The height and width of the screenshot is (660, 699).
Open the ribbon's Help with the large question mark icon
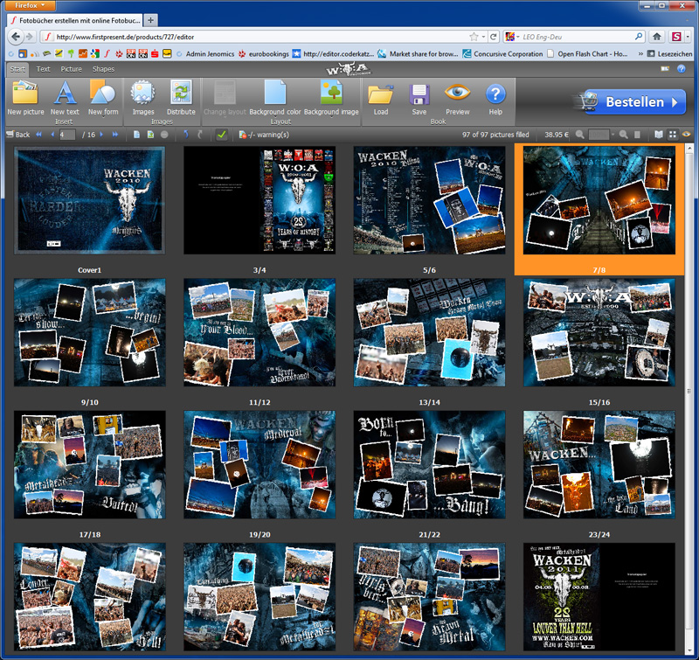tap(495, 98)
